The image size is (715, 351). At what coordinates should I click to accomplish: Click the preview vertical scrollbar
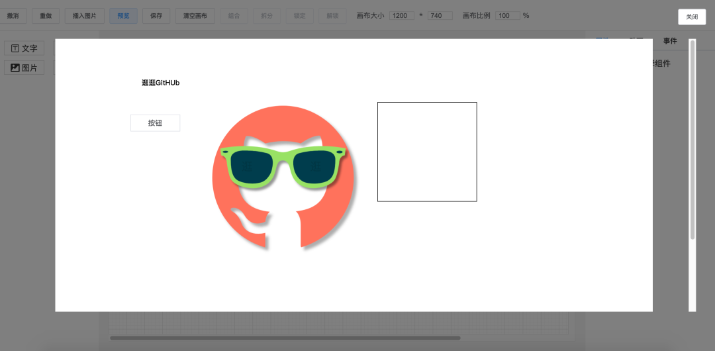pos(692,140)
